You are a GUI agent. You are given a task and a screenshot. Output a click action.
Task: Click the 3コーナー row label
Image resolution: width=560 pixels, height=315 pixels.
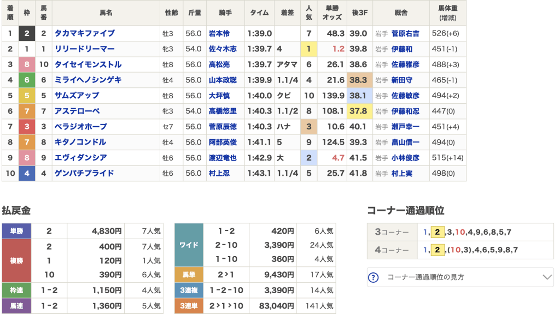392,232
